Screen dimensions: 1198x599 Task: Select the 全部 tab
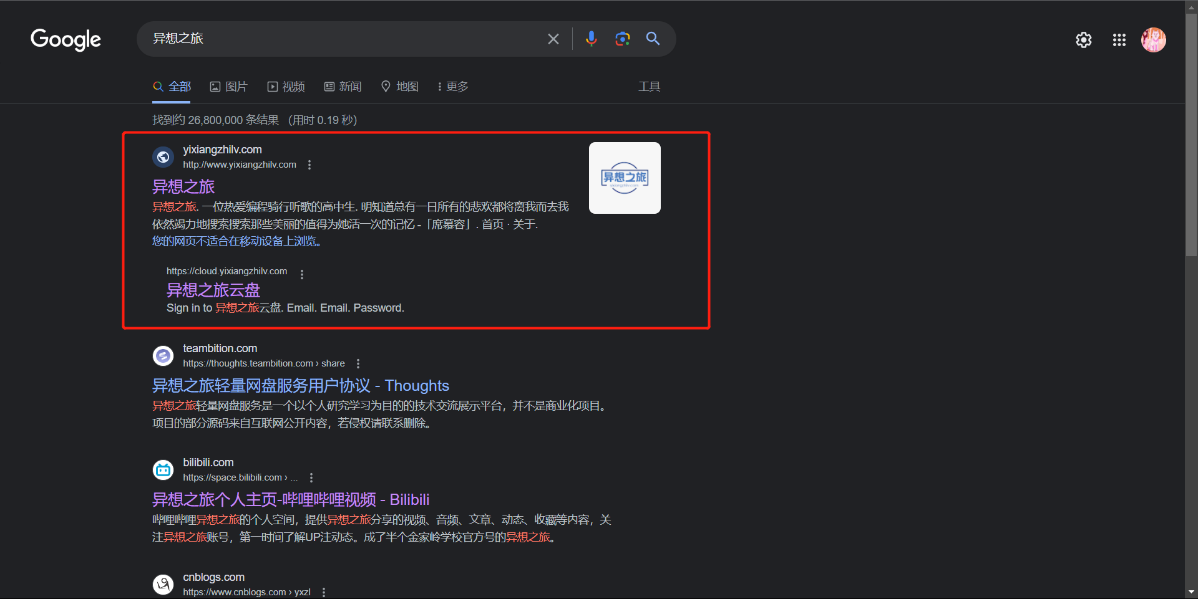click(172, 87)
